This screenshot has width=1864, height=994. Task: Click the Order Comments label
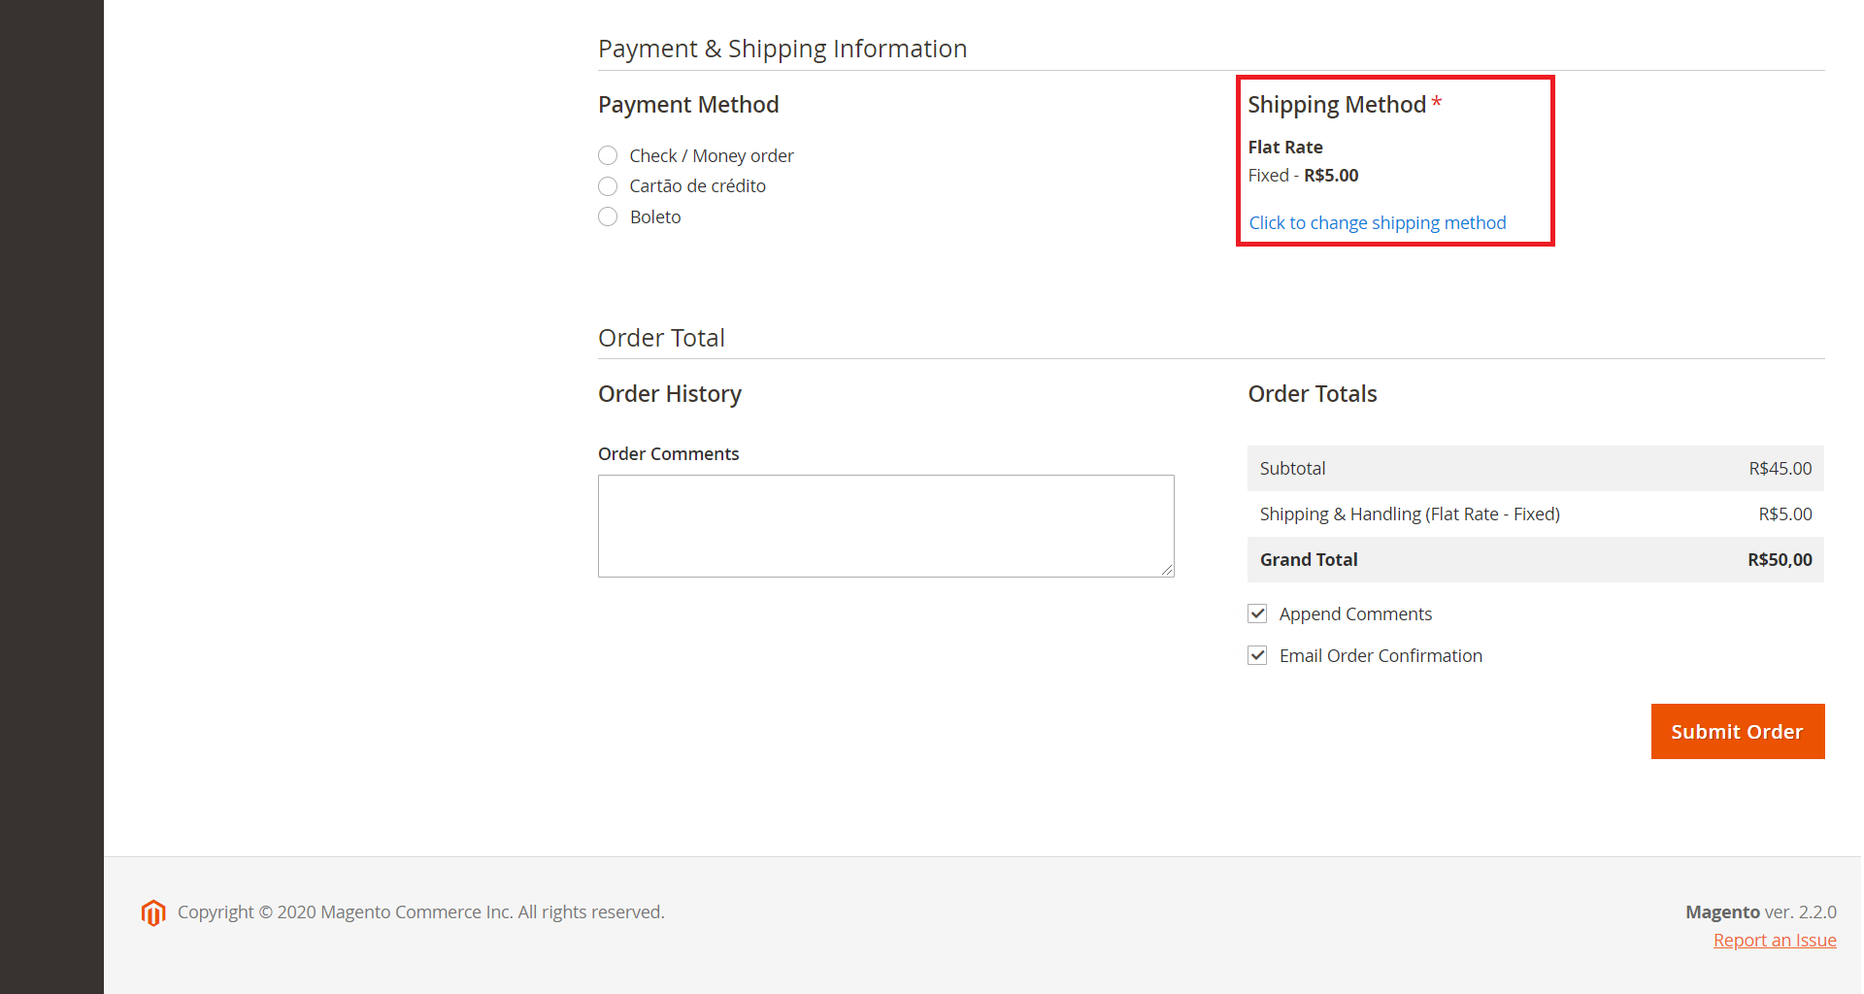(668, 453)
